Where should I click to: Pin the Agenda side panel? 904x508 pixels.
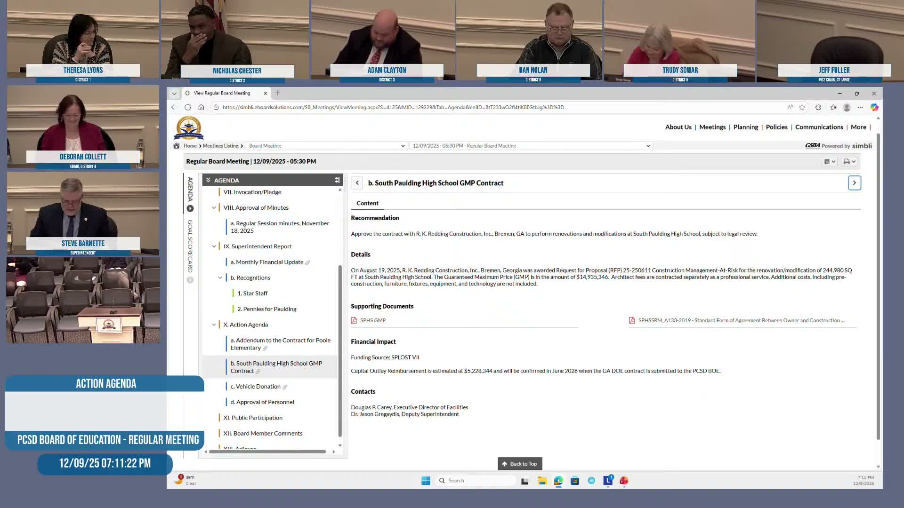[x=338, y=180]
